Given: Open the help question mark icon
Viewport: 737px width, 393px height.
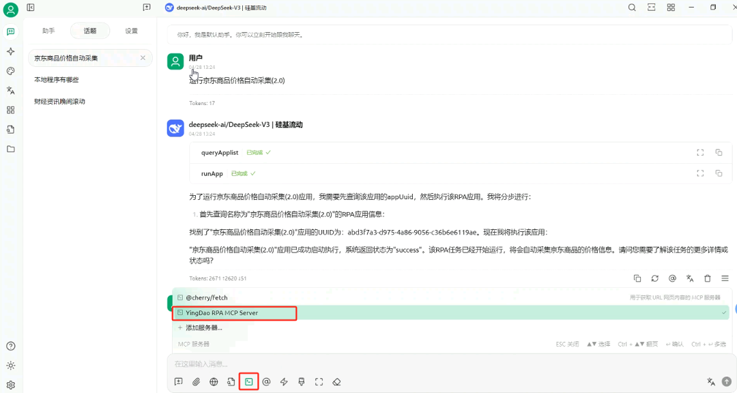Looking at the screenshot, I should pos(11,346).
